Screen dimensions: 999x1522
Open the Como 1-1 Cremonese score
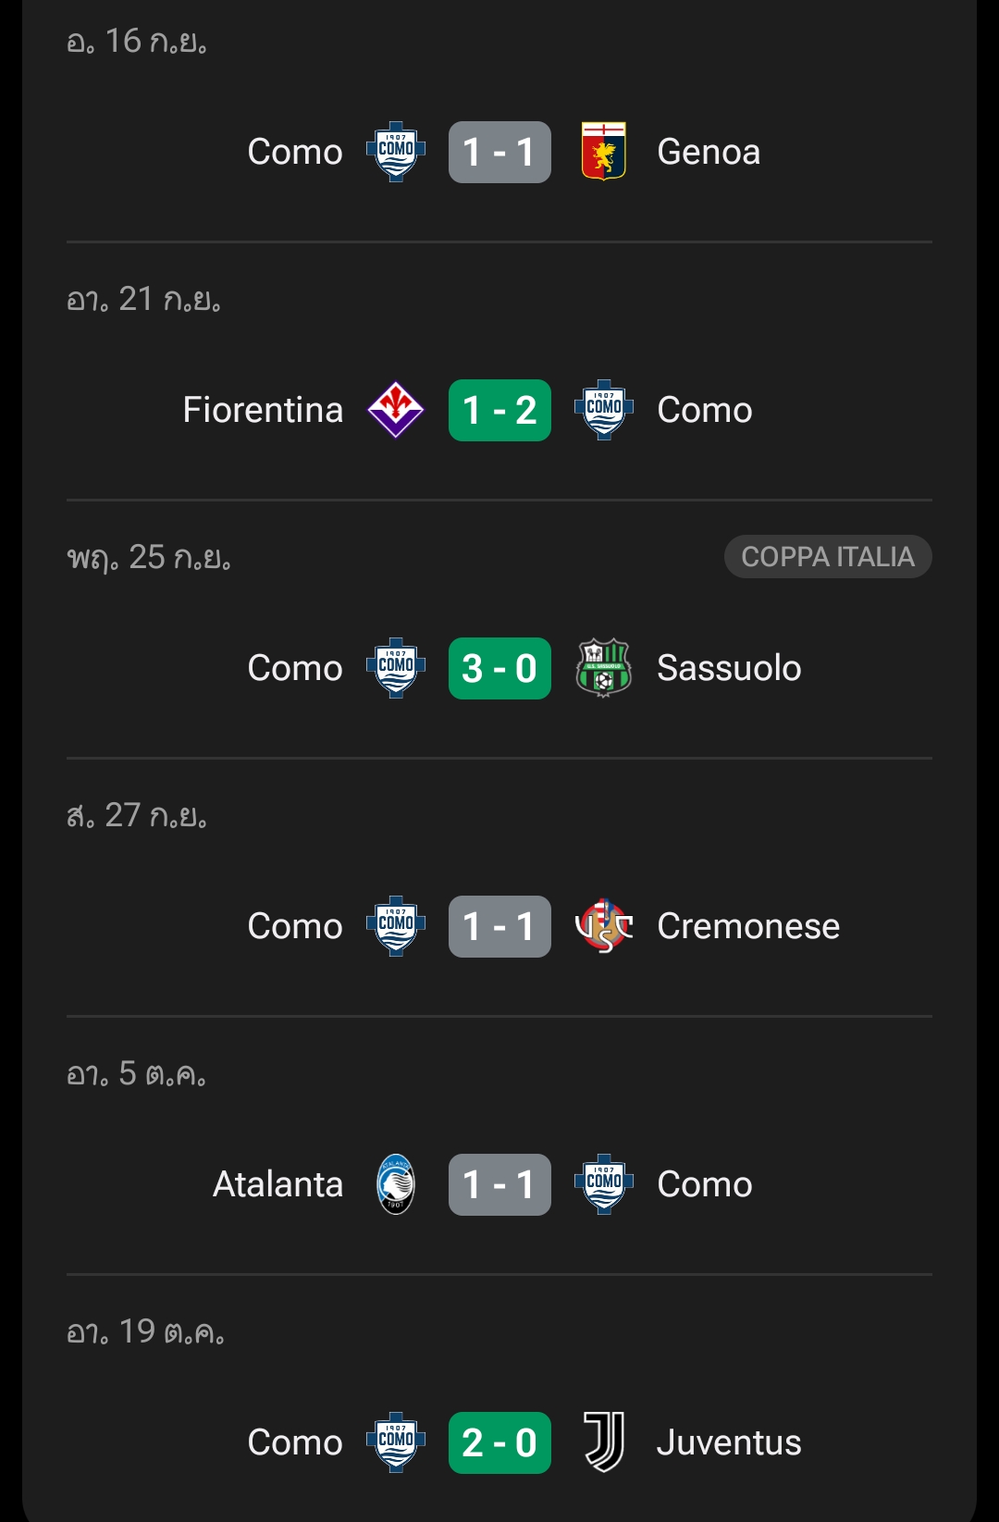(499, 926)
